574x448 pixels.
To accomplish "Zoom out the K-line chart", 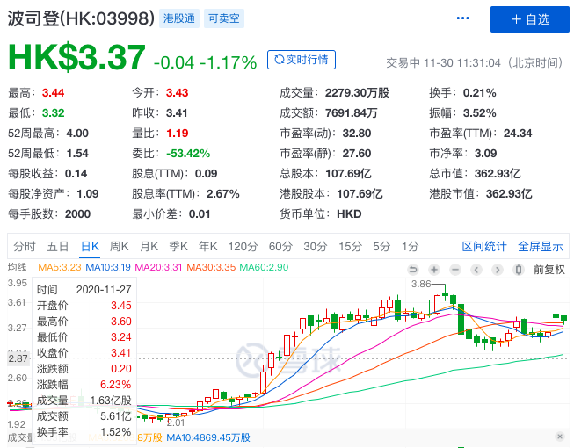I will [455, 270].
